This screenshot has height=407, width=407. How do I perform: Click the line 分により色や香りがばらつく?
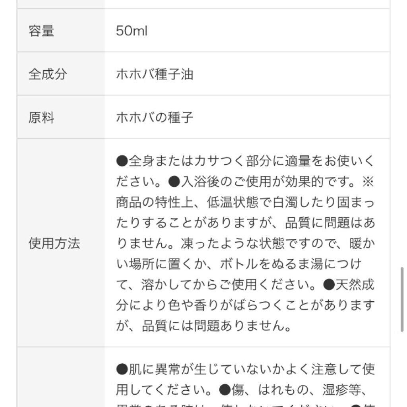click(x=245, y=306)
